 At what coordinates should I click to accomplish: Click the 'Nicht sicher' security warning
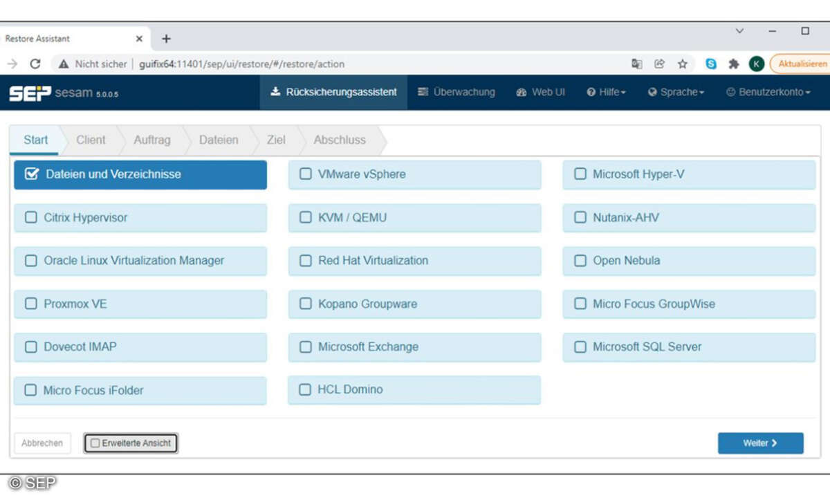click(x=93, y=64)
